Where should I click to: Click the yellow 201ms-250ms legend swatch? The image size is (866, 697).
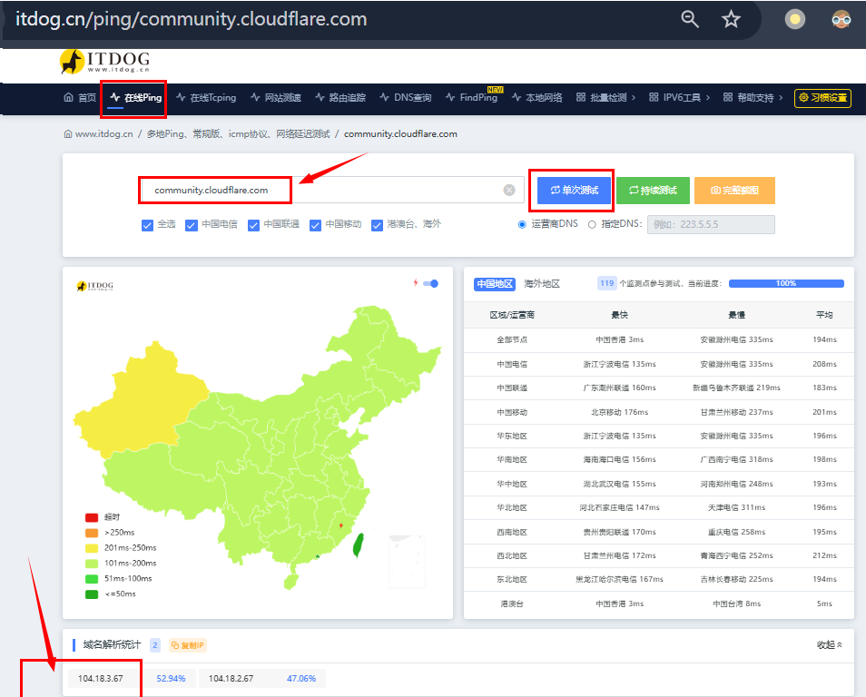click(x=92, y=548)
